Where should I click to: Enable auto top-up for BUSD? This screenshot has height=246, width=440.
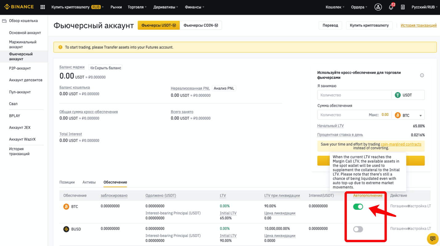[358, 229]
